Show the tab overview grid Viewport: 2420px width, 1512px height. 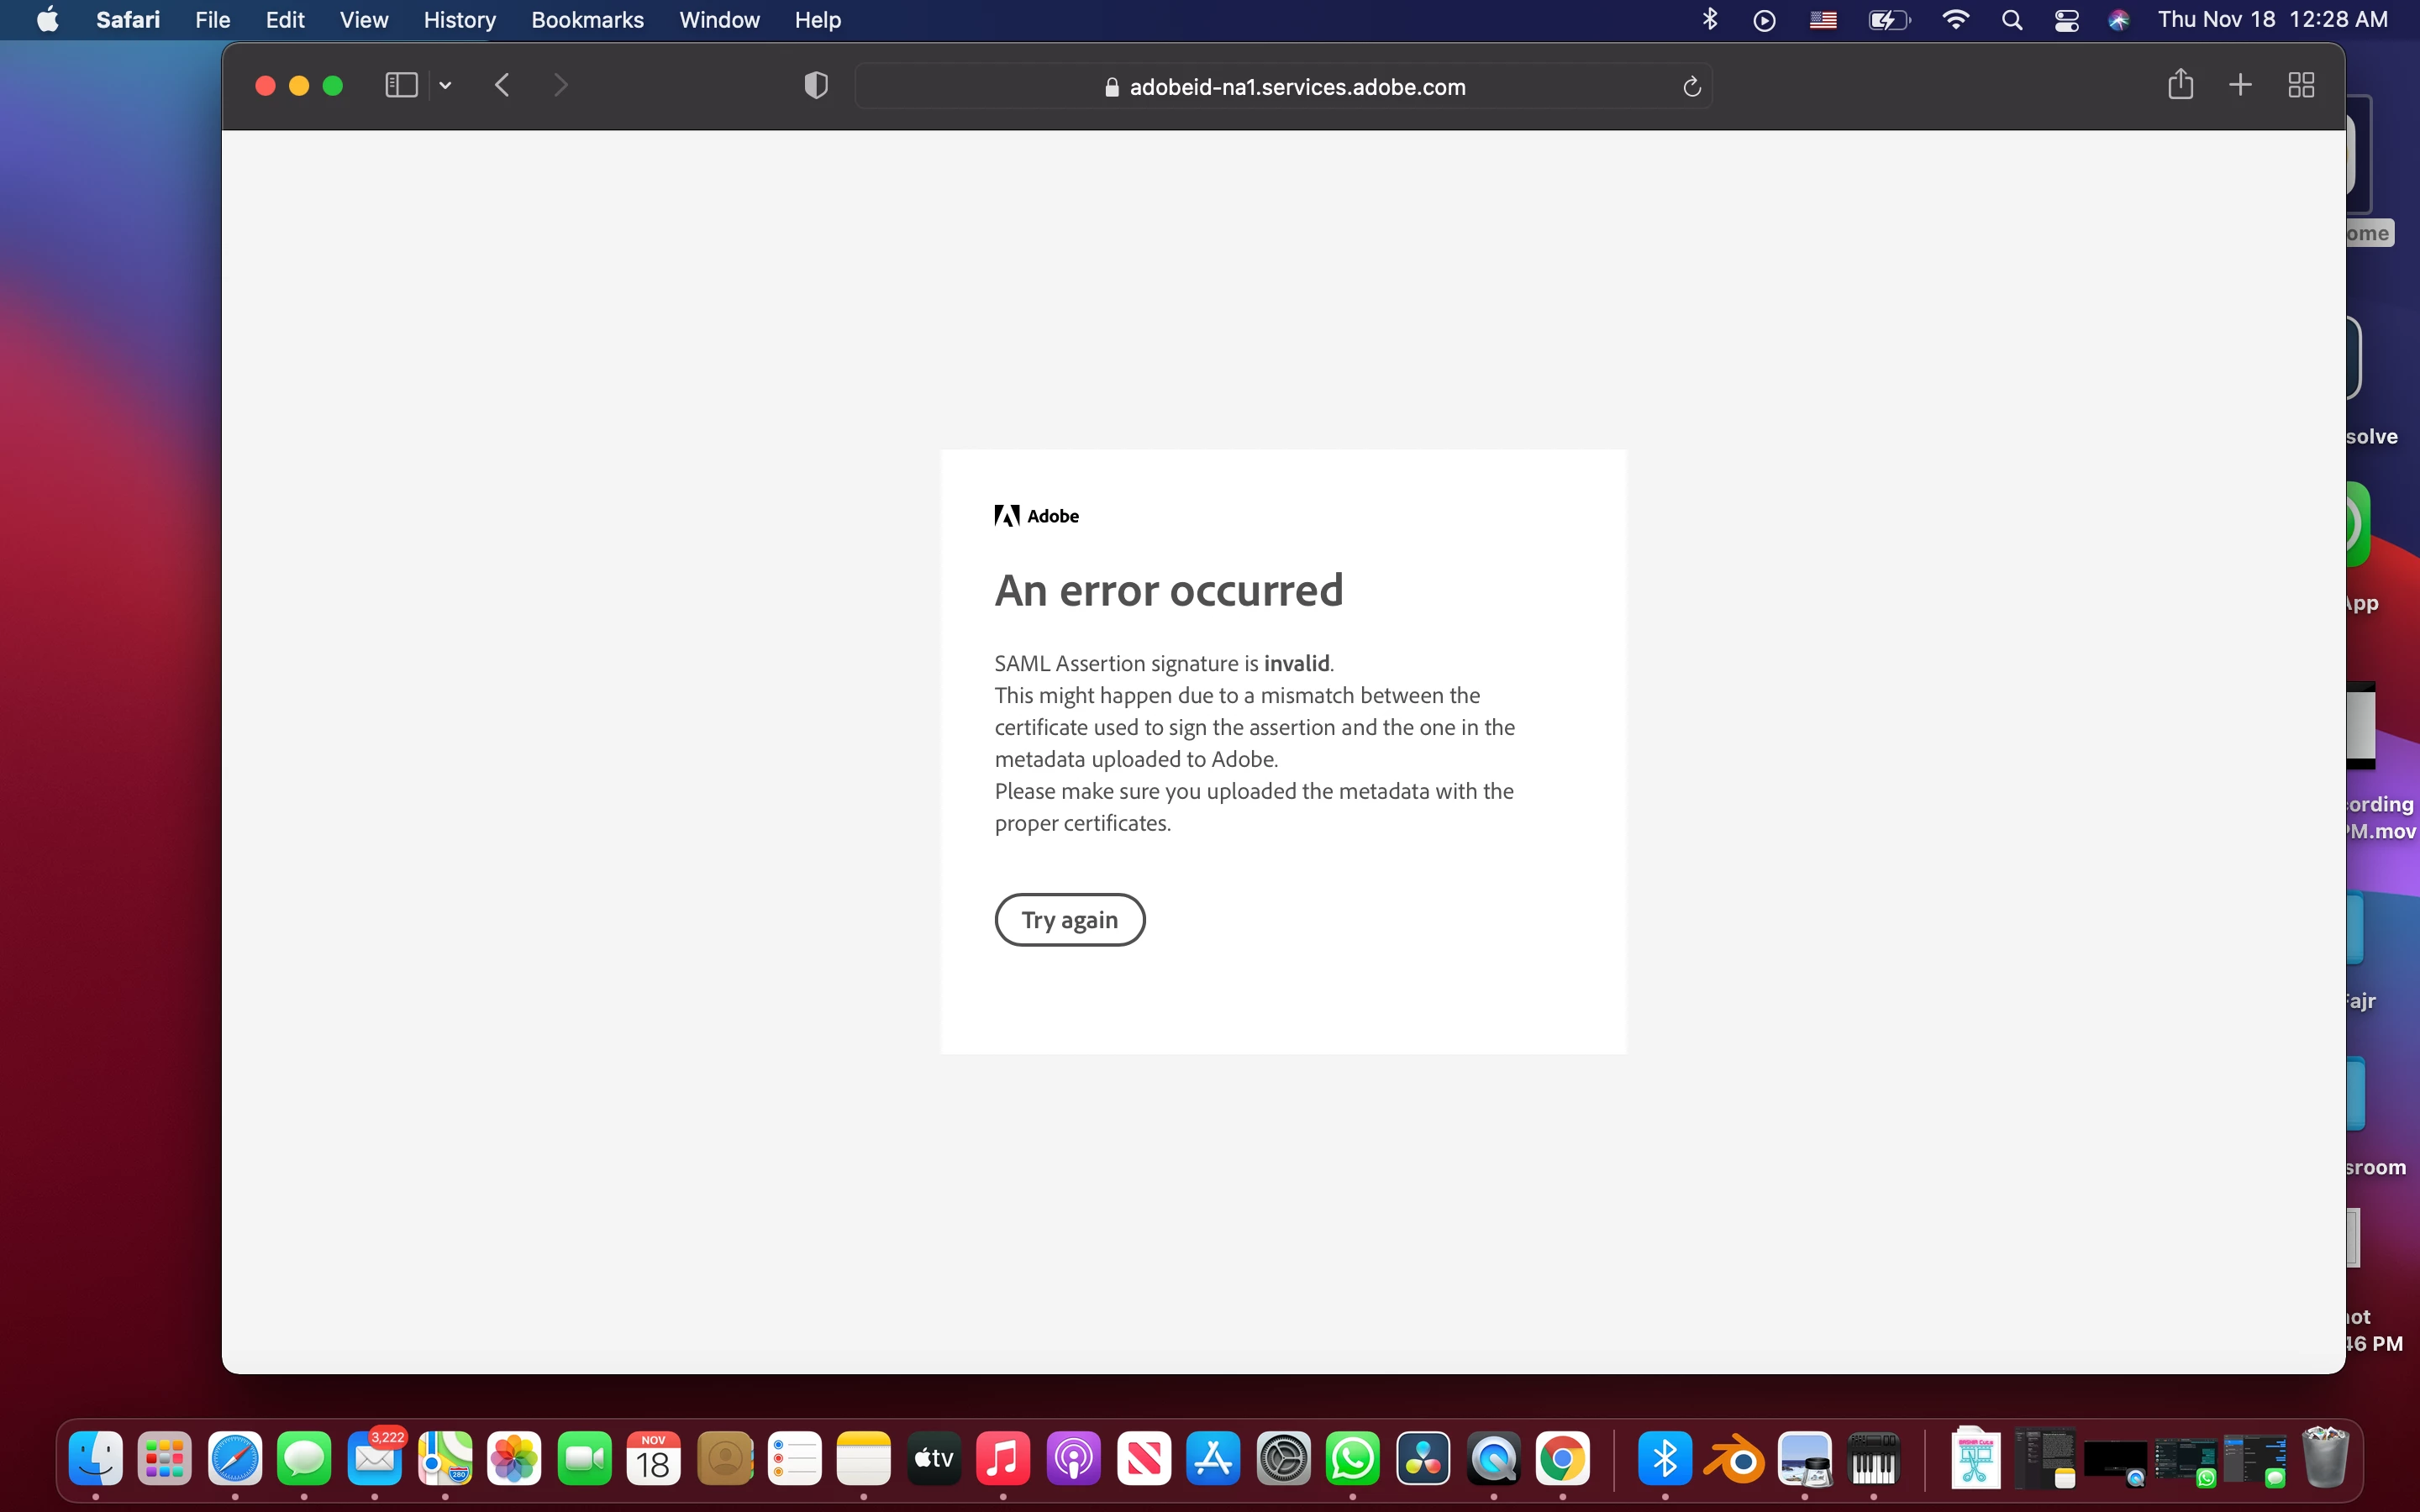[2301, 85]
